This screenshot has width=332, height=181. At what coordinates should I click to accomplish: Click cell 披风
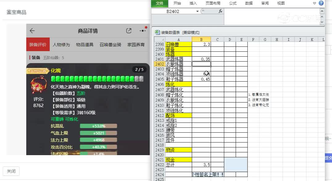(178, 135)
